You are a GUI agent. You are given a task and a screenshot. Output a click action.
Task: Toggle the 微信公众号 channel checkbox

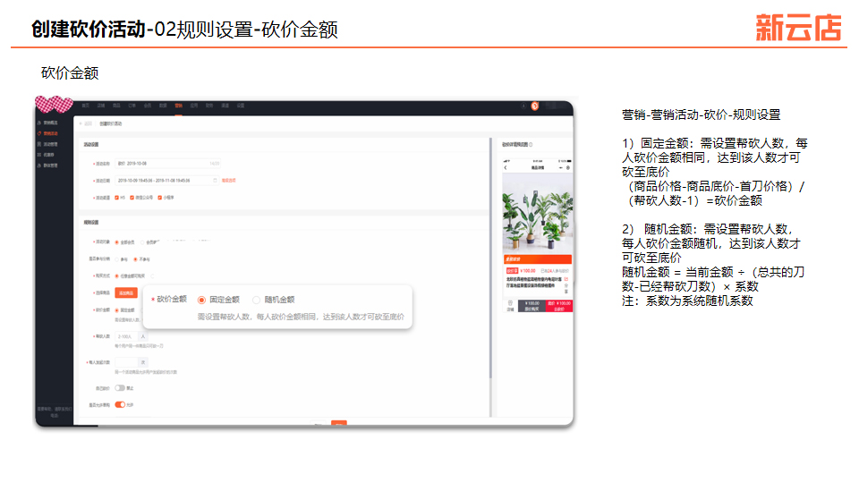[132, 198]
